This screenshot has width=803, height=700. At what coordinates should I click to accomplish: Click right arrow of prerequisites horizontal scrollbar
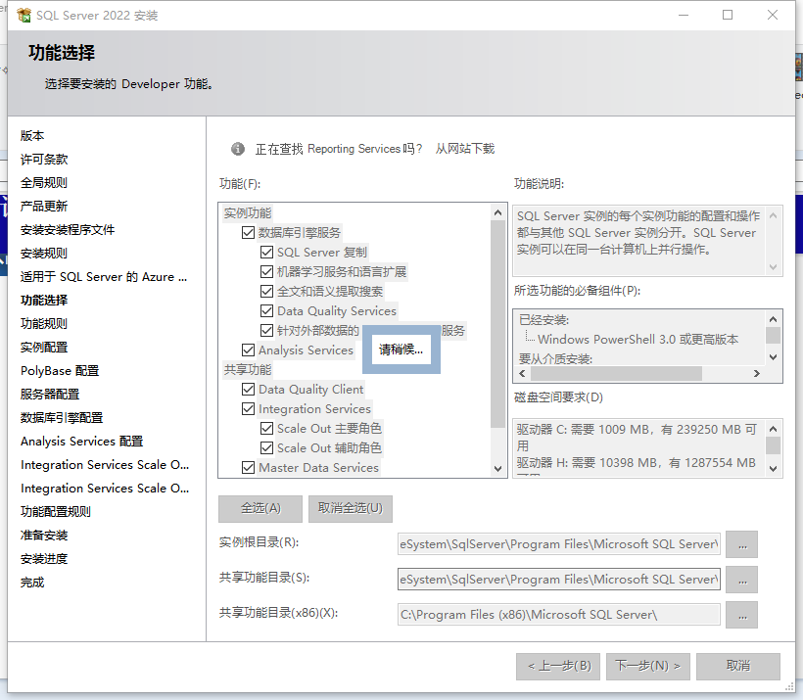(x=757, y=374)
